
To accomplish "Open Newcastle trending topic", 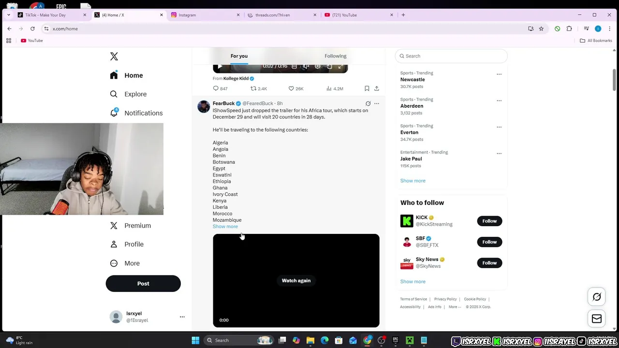I will click(413, 80).
